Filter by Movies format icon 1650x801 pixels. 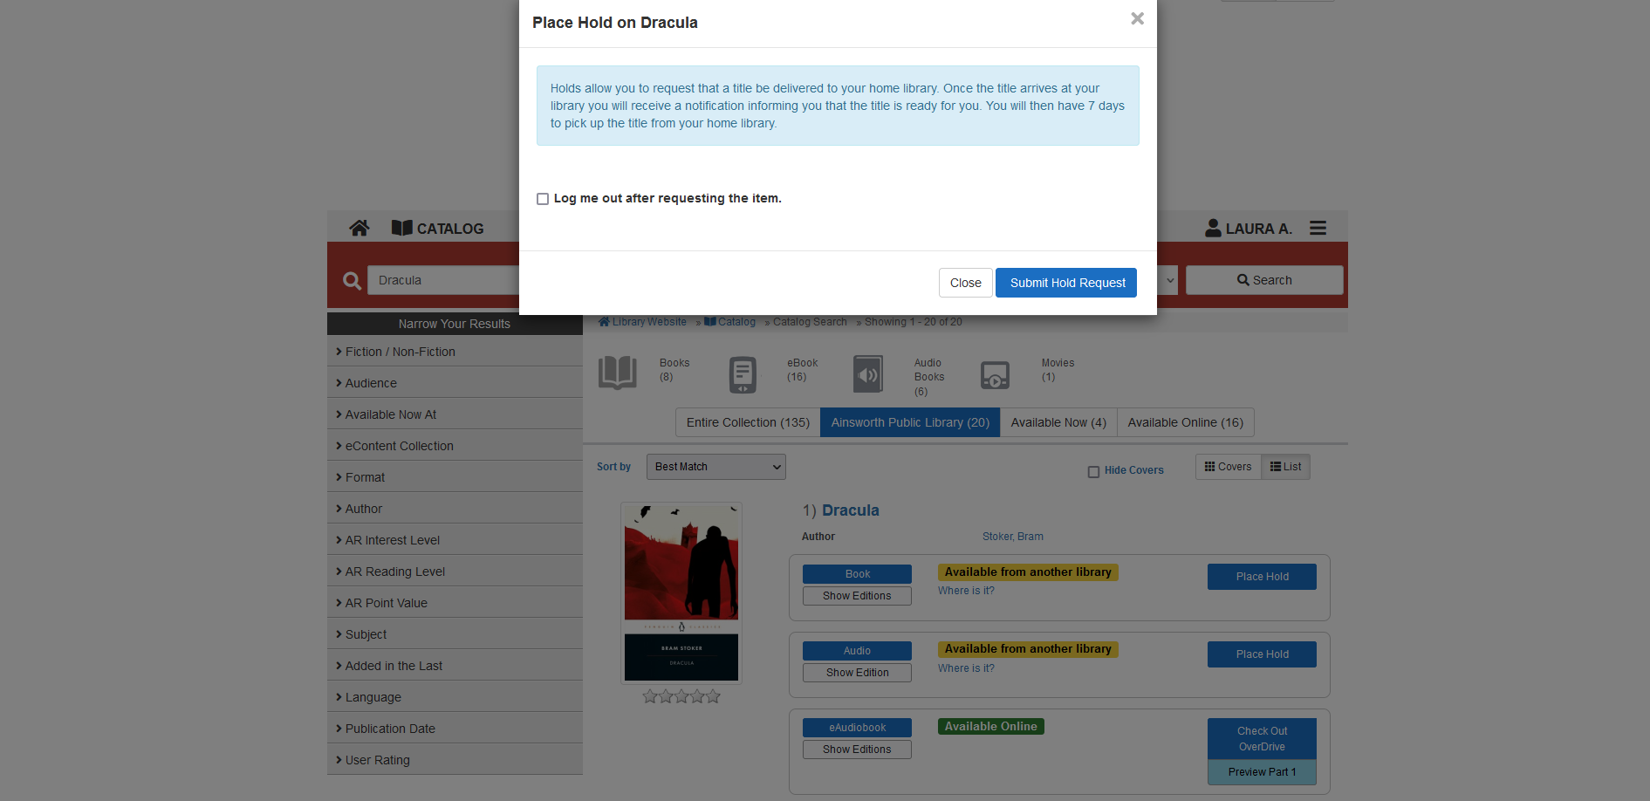point(995,375)
